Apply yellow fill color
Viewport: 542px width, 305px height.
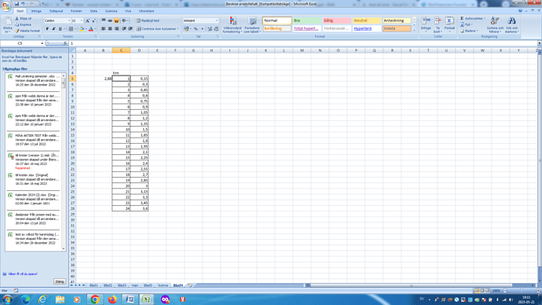coord(82,29)
